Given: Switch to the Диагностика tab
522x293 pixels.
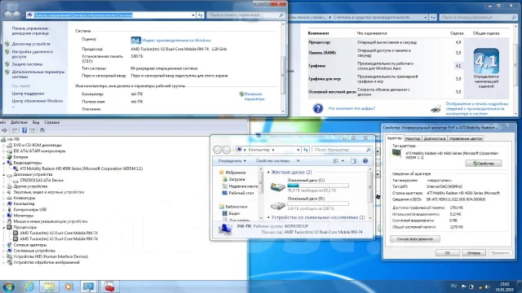Looking at the screenshot, I should [434, 138].
